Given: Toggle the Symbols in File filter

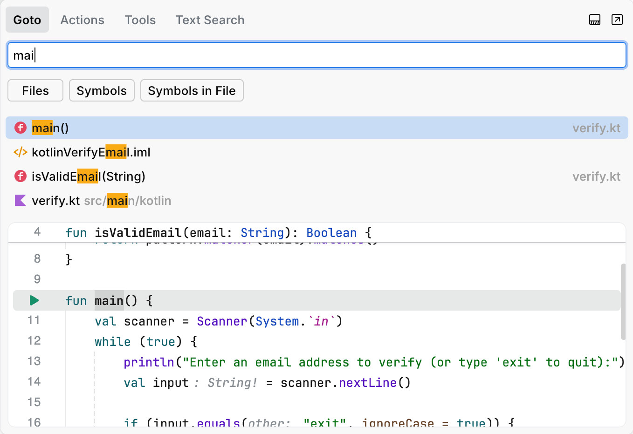Looking at the screenshot, I should click(192, 90).
